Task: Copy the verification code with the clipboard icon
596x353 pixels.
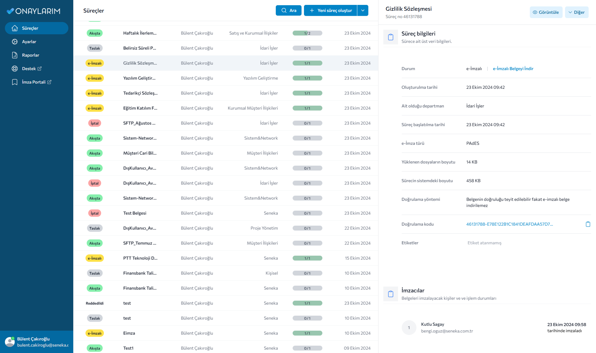Action: click(x=588, y=224)
